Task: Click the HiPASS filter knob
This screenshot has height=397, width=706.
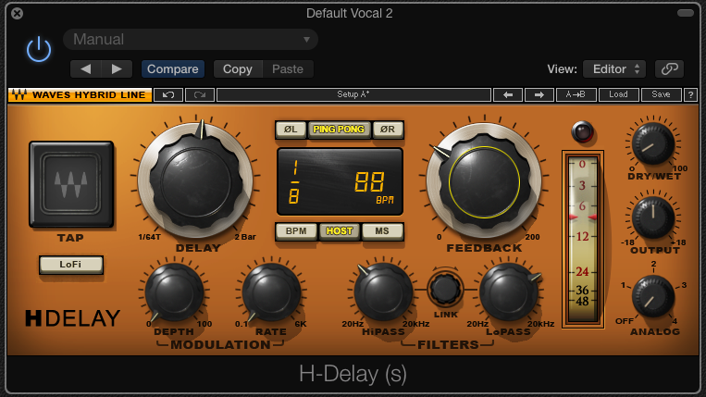Action: (x=383, y=293)
